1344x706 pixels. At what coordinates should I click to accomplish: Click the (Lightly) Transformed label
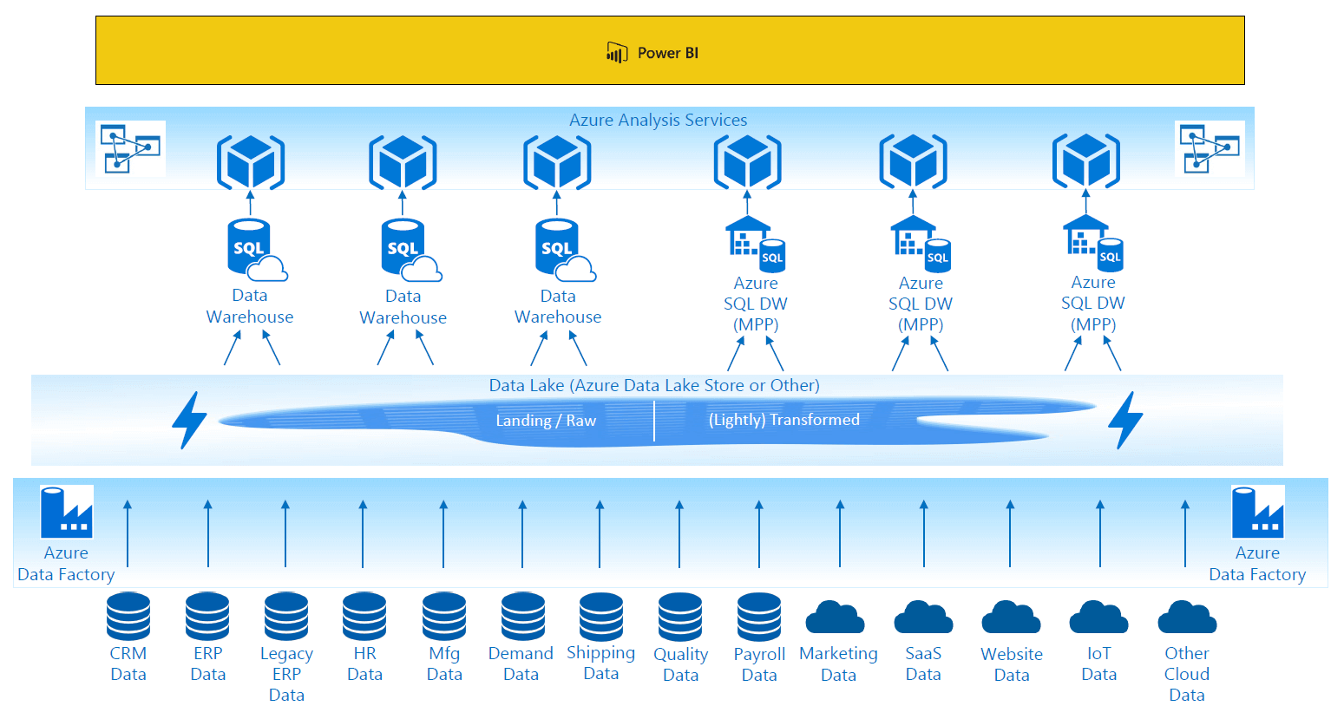[783, 420]
